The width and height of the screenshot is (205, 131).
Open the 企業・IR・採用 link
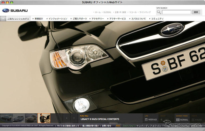coord(120,12)
